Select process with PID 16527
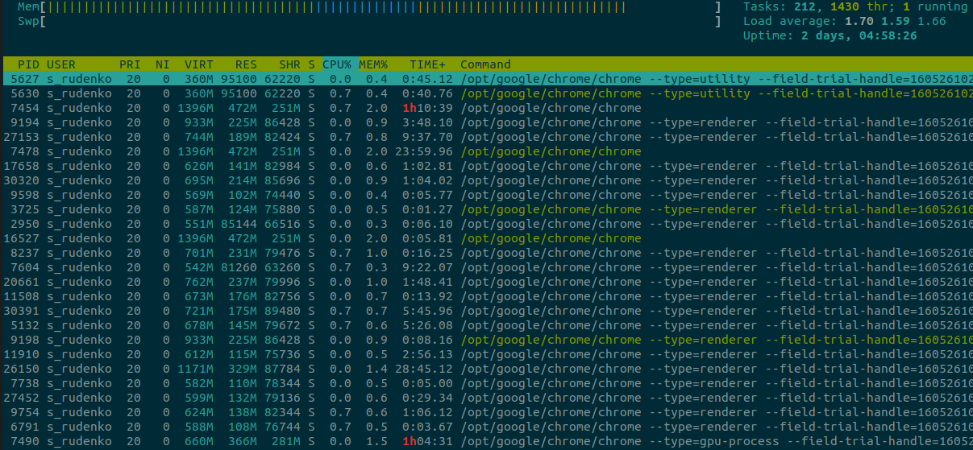The height and width of the screenshot is (450, 973). 486,238
